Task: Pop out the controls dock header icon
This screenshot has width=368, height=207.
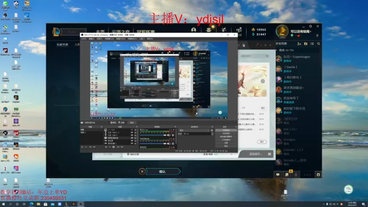Action: click(236, 127)
